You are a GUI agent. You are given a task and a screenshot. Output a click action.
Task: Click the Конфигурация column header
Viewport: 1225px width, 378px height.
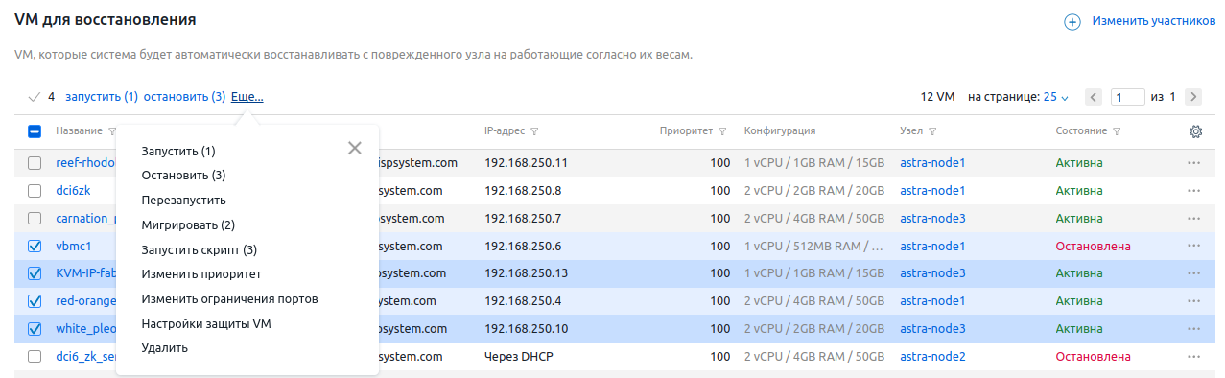[x=780, y=131]
